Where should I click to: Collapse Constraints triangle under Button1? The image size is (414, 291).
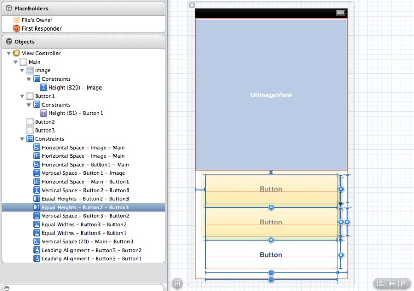coord(29,105)
